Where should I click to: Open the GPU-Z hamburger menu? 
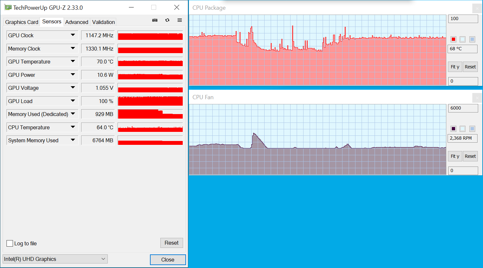(x=180, y=20)
